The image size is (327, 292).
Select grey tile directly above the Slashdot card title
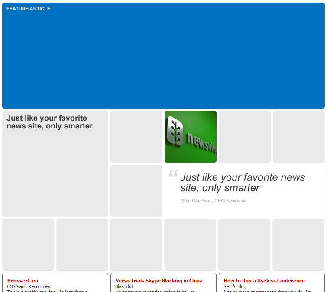point(136,245)
